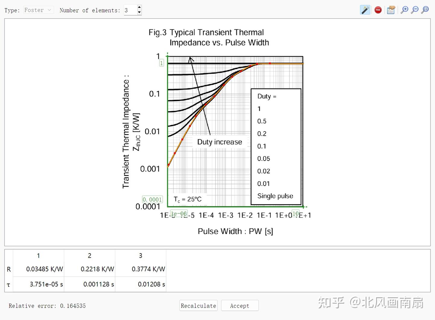Click the red remove-point icon

378,10
